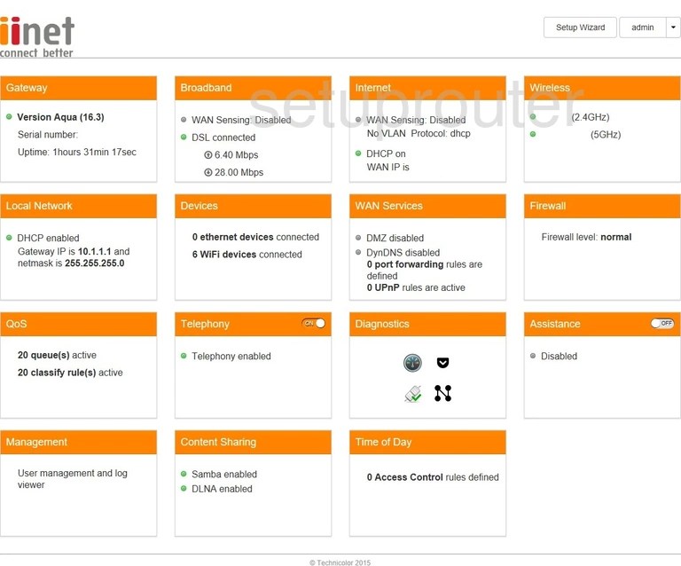
Task: Click 'netmask is 255.255.255.0' text
Action: tap(71, 263)
